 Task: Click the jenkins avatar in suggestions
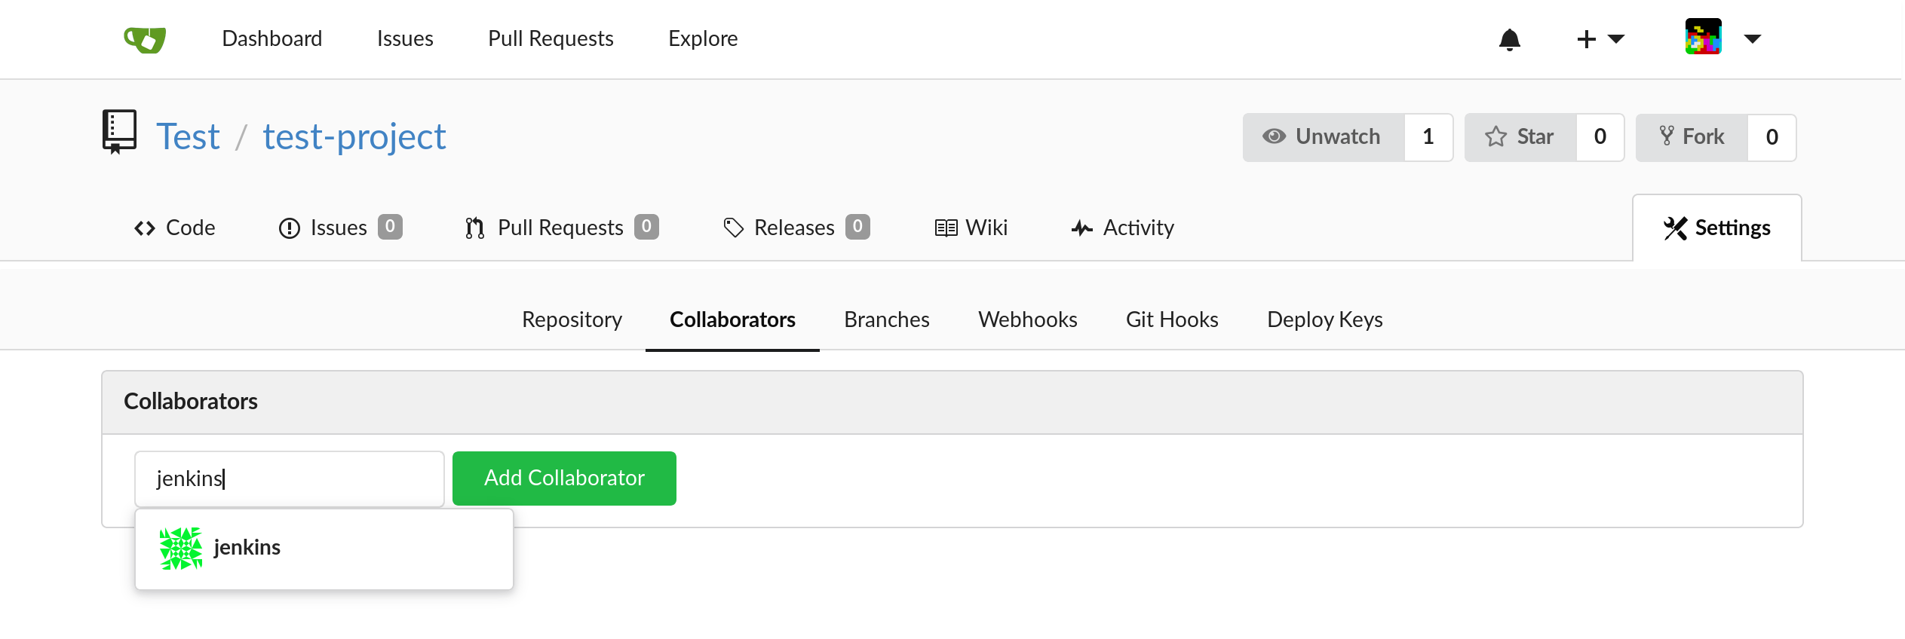[181, 548]
